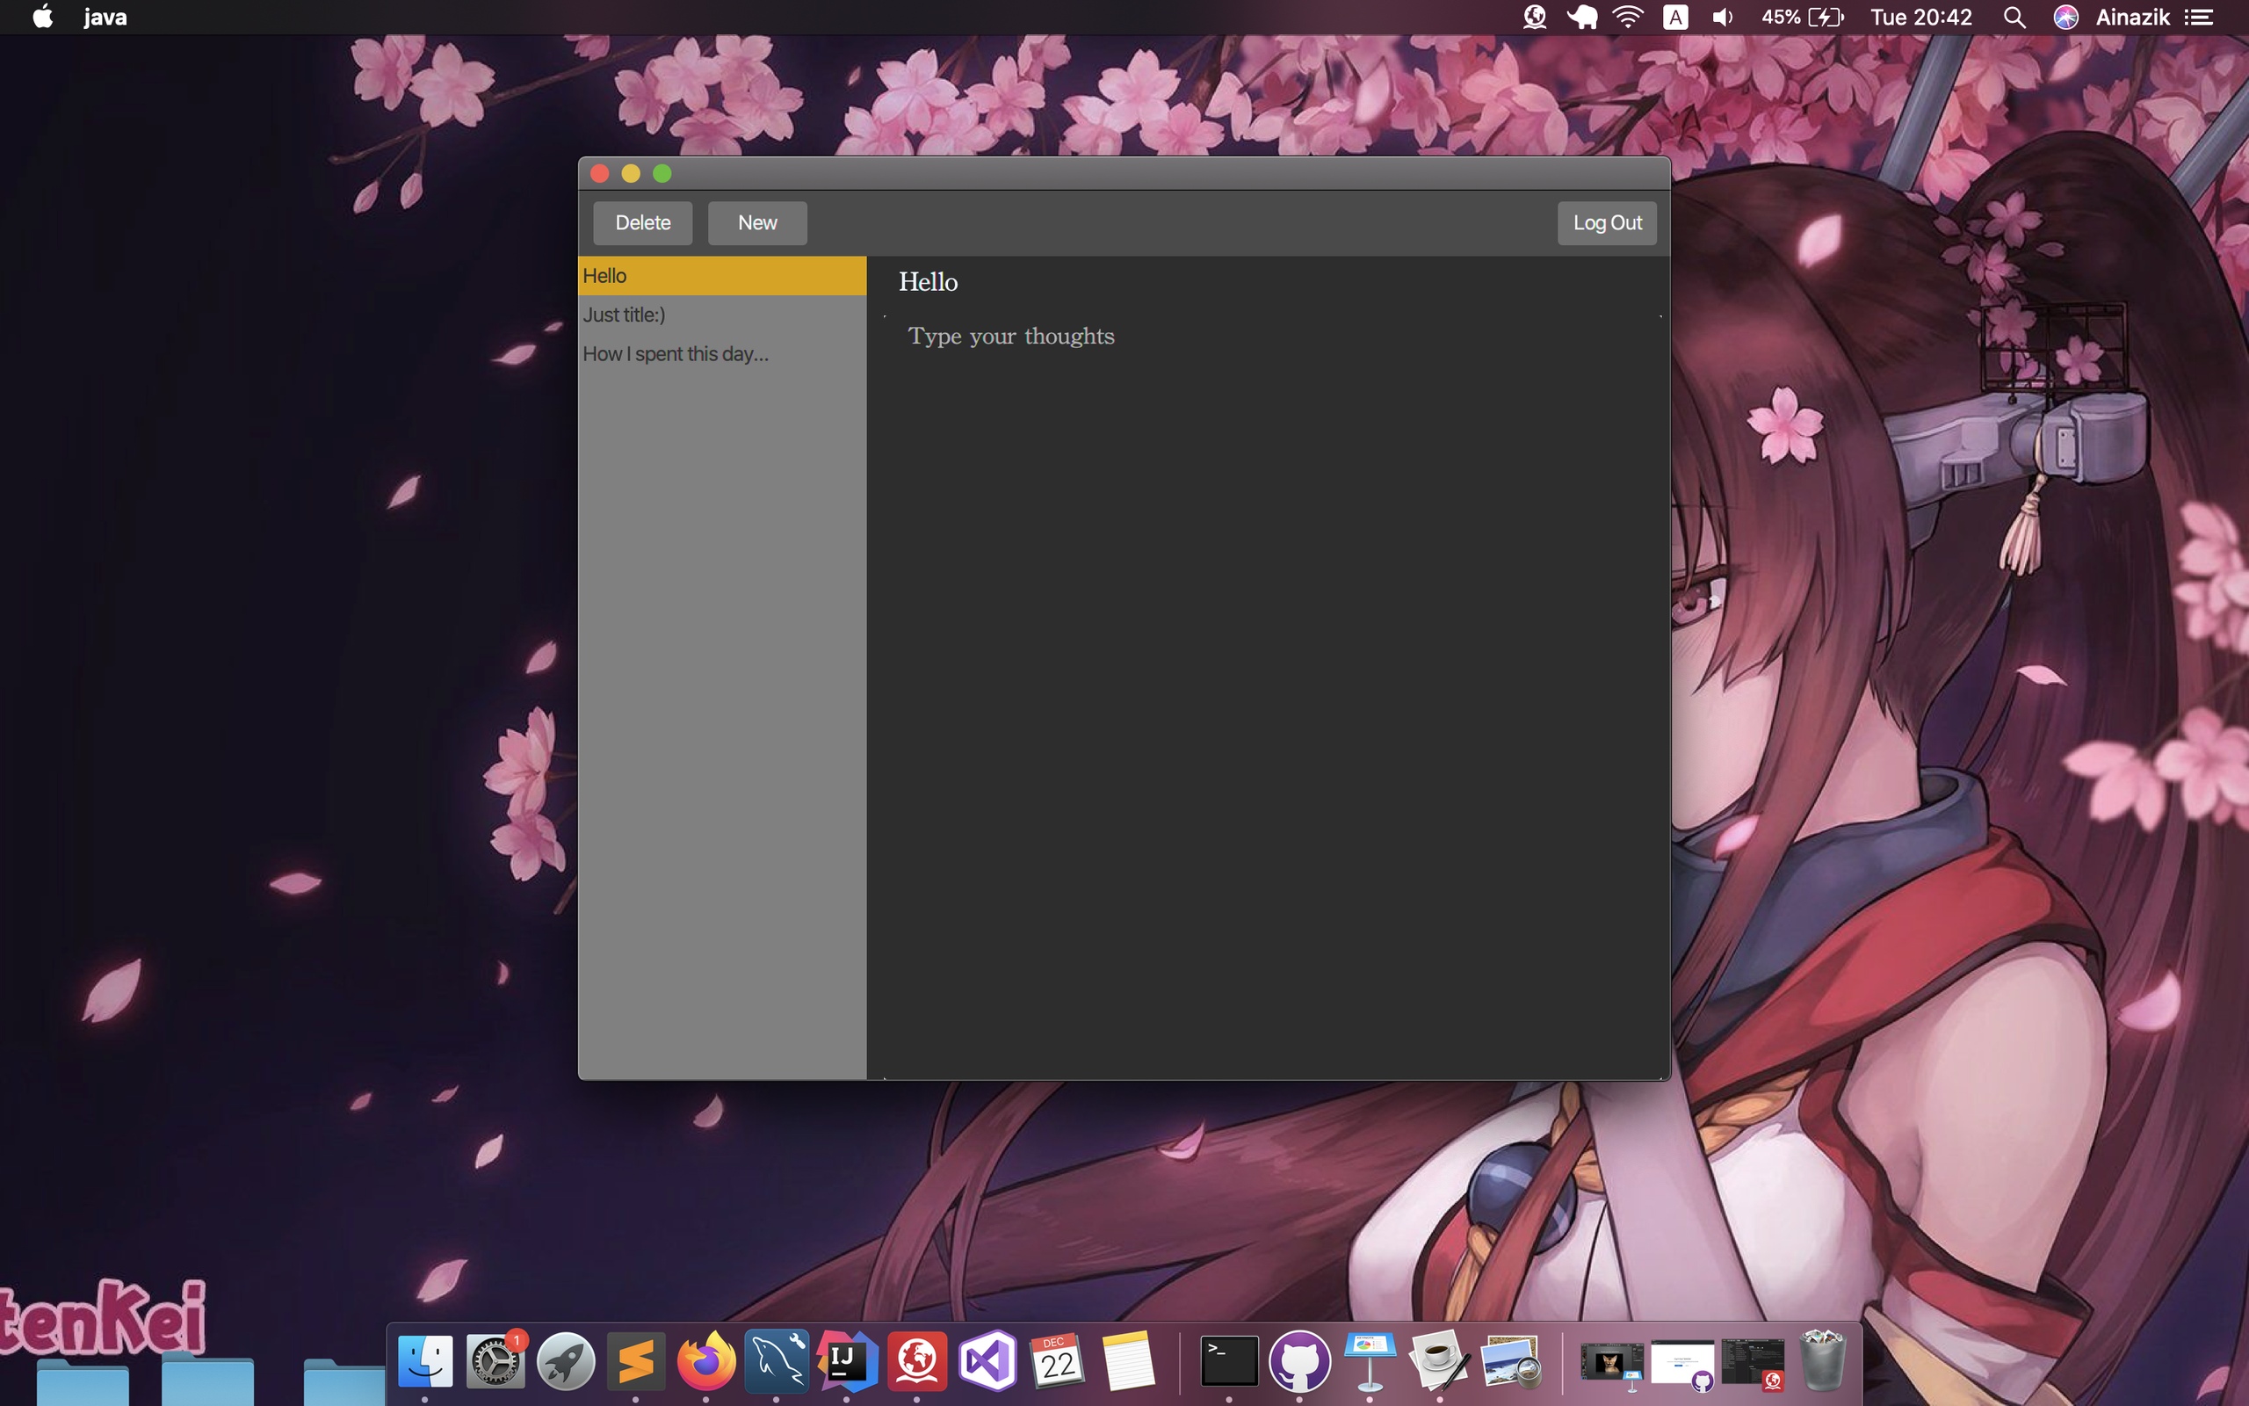This screenshot has height=1406, width=2249.
Task: Open the Wi-Fi menu bar icon
Action: (1628, 17)
